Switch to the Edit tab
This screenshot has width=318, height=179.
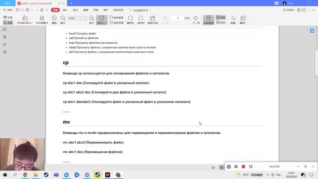85,10
